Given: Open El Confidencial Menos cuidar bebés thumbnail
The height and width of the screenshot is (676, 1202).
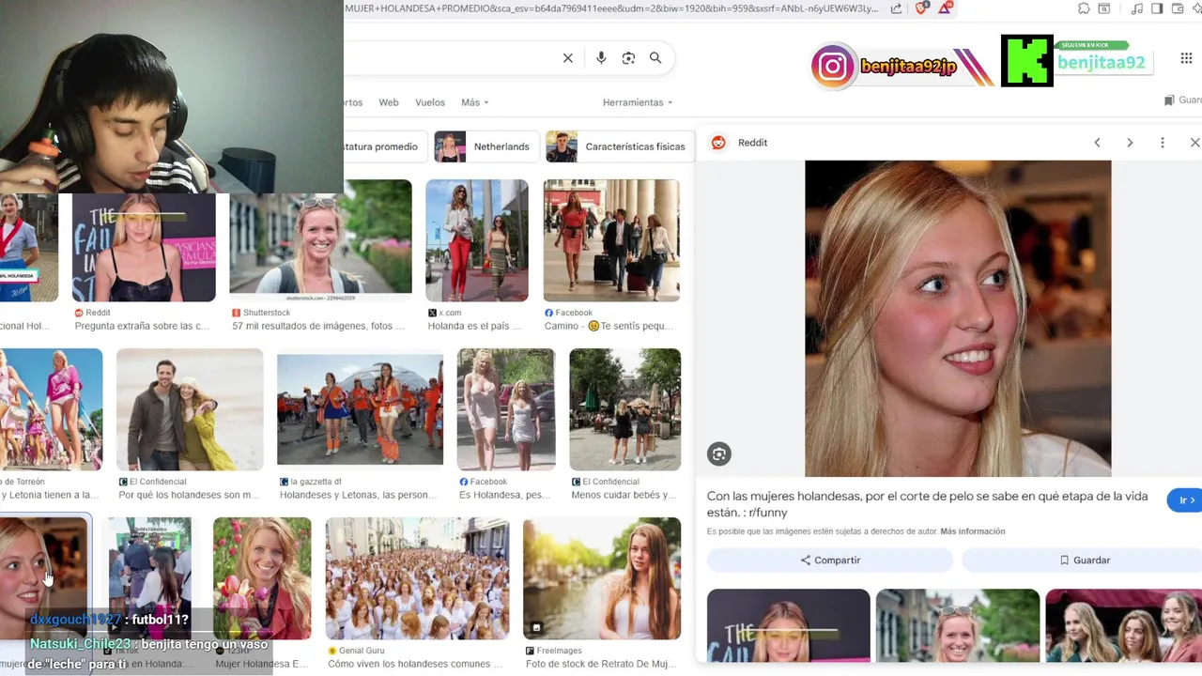Looking at the screenshot, I should coord(625,409).
